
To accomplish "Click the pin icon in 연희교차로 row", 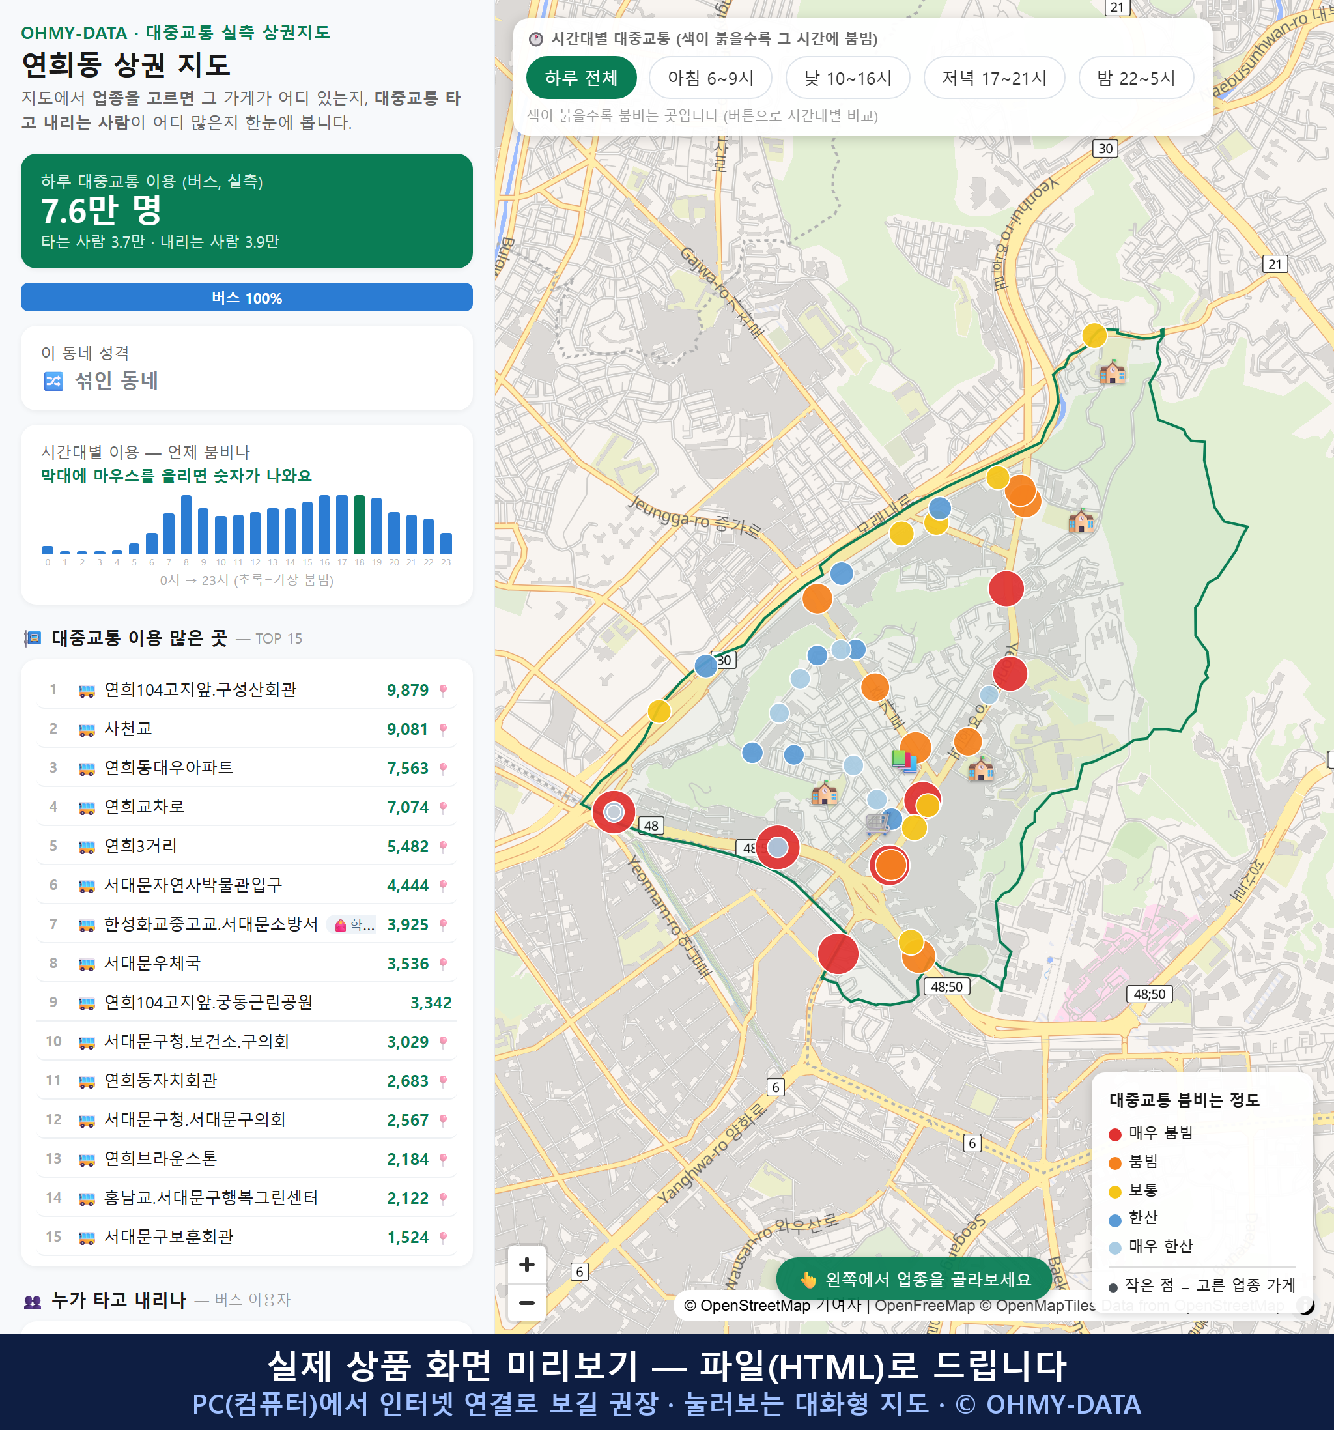I will click(x=443, y=807).
